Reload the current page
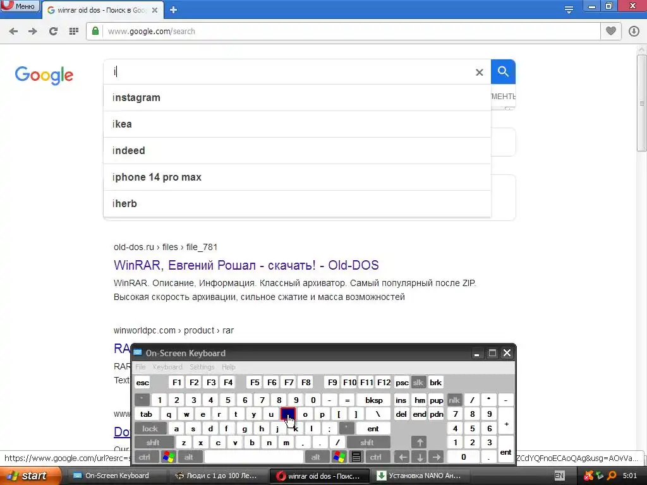647x485 pixels. pos(53,32)
